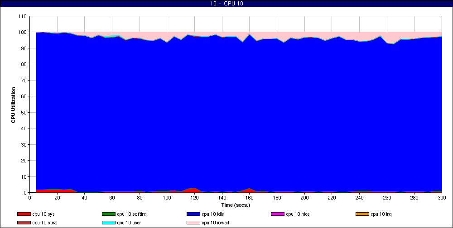
Task: Select the 'cpu 10 nice' legend label
Action: [298, 214]
